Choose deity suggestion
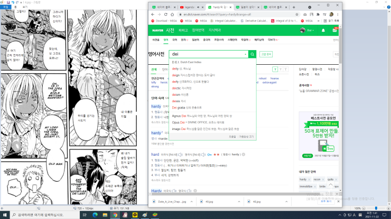 [x=213, y=68]
